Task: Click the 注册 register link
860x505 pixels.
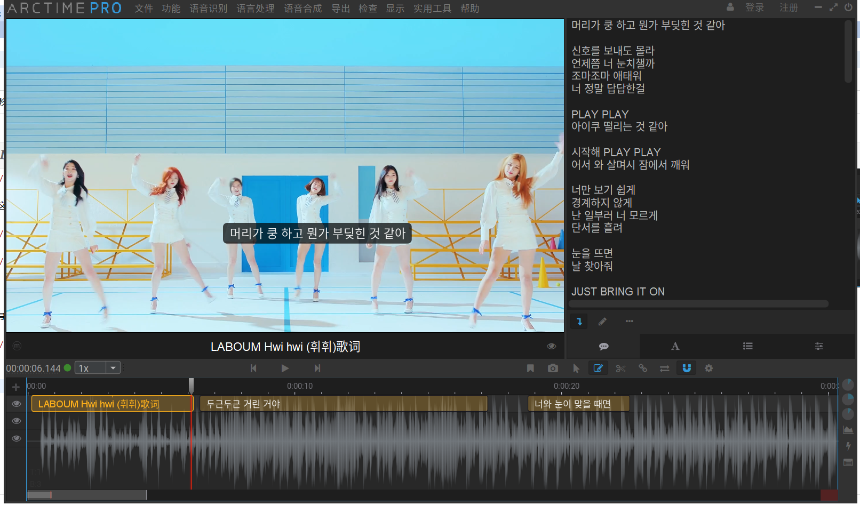Action: pos(789,7)
